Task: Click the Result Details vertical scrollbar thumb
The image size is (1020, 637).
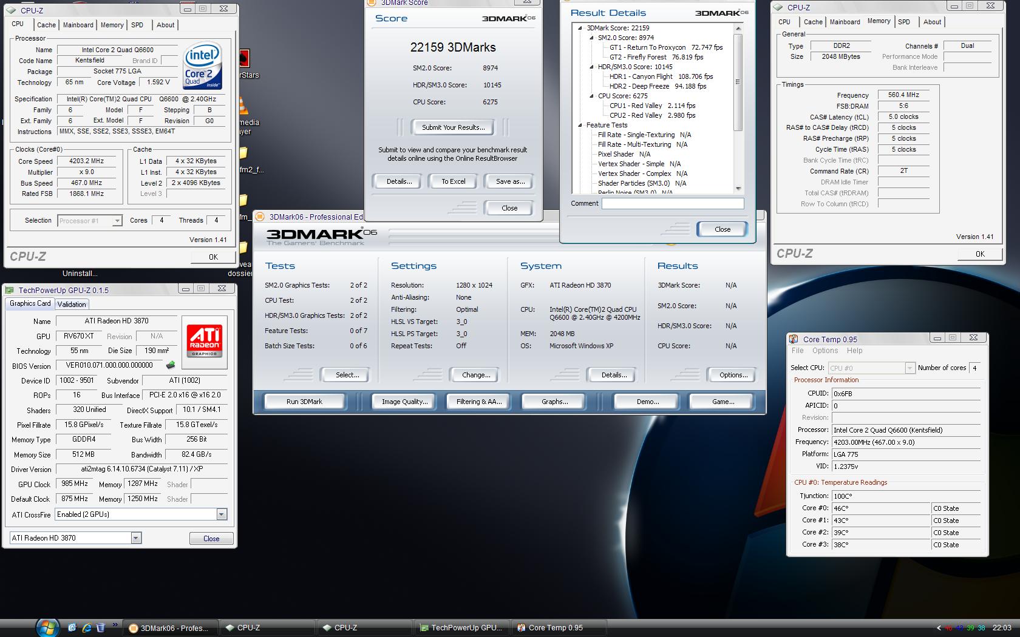Action: [x=738, y=82]
